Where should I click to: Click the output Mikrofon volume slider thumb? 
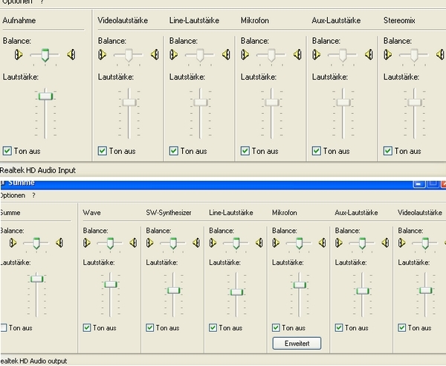click(300, 285)
